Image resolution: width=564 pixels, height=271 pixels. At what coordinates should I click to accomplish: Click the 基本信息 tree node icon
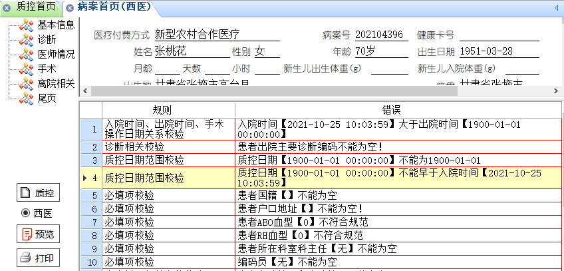pos(27,25)
